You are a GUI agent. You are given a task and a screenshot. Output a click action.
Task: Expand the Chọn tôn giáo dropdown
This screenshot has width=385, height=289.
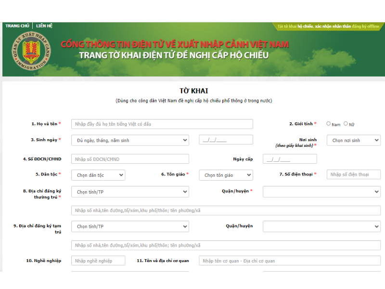point(226,175)
